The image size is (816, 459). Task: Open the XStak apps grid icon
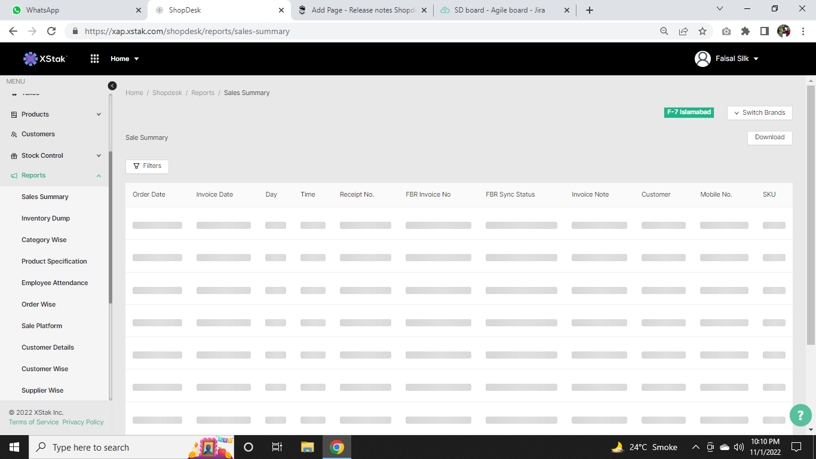click(94, 59)
